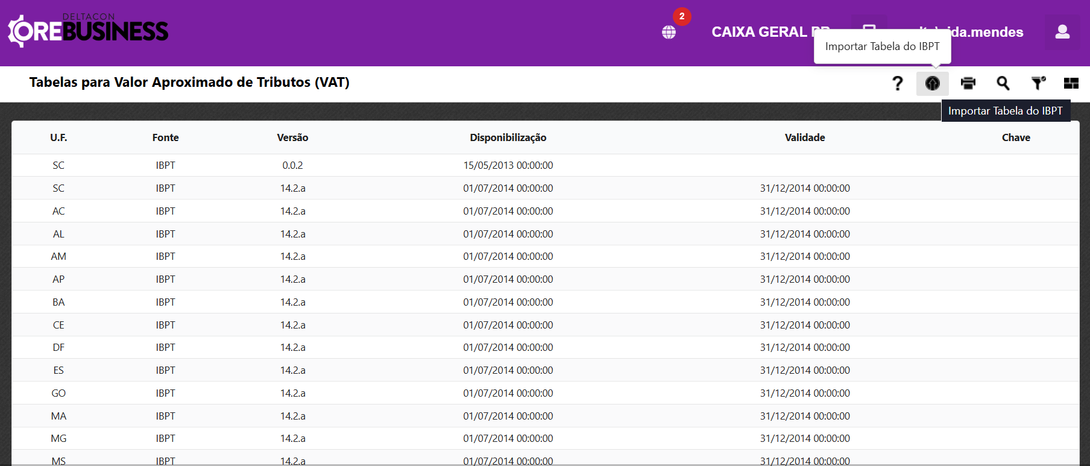The width and height of the screenshot is (1090, 466).
Task: Click the Importar Tabela do IBPT icon
Action: 932,83
